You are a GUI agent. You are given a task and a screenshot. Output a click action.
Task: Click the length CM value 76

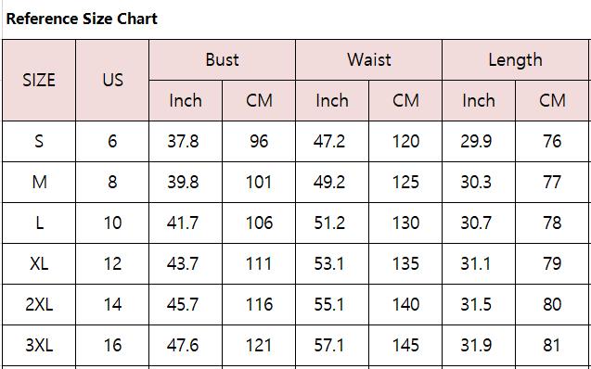click(x=552, y=142)
